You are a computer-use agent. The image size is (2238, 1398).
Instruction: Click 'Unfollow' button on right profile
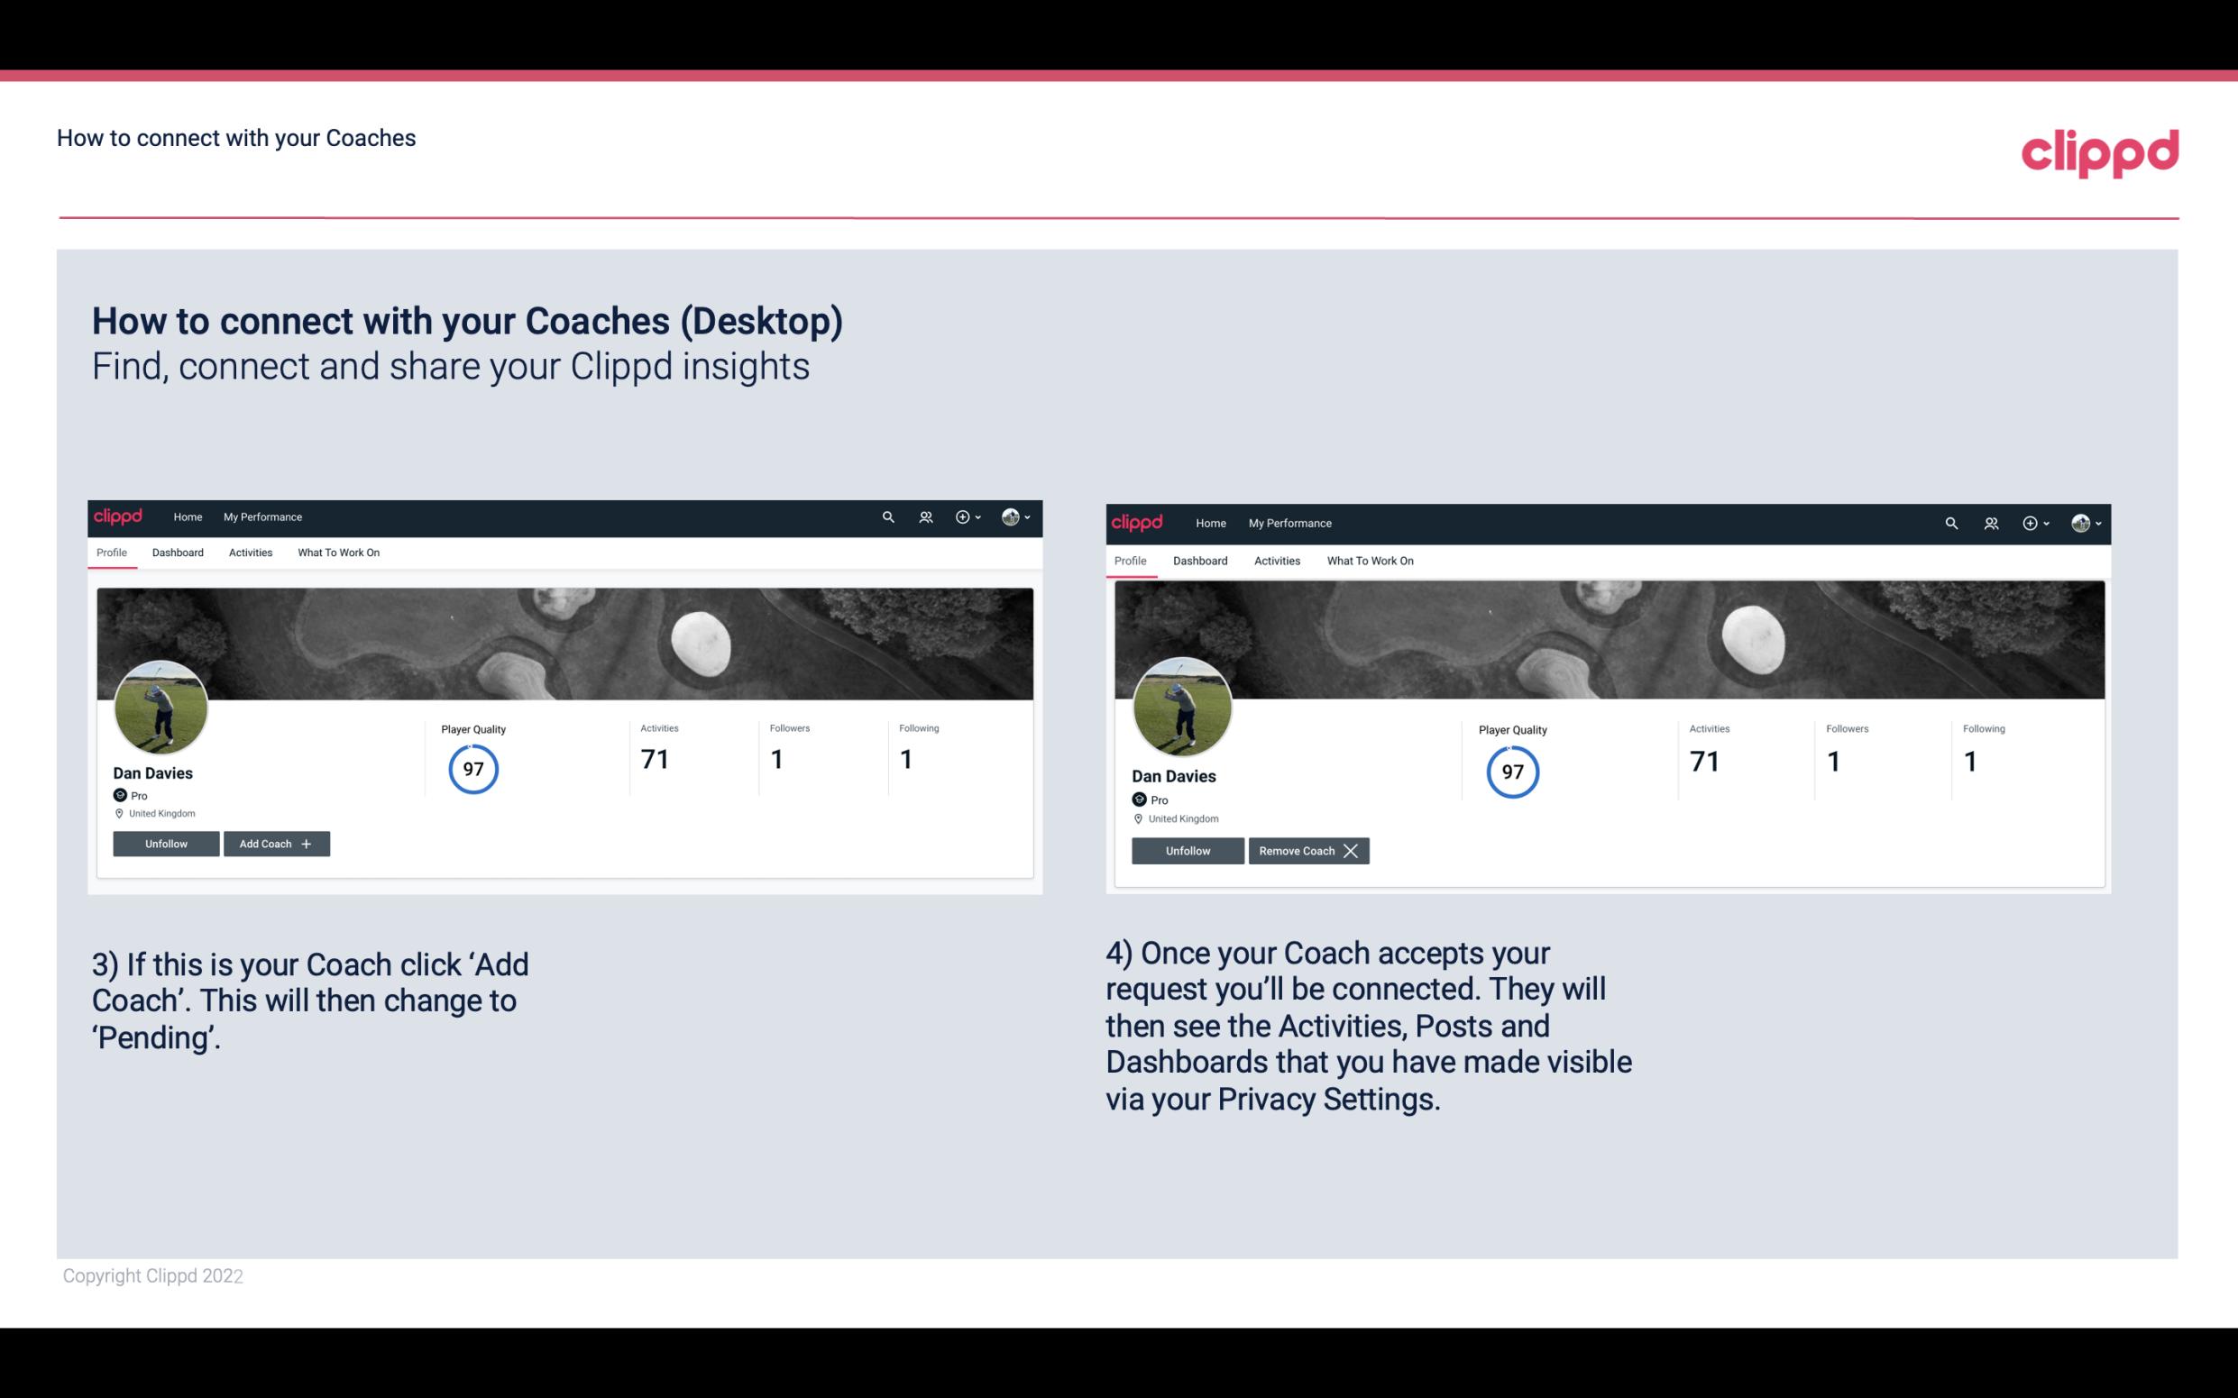[x=1188, y=850]
